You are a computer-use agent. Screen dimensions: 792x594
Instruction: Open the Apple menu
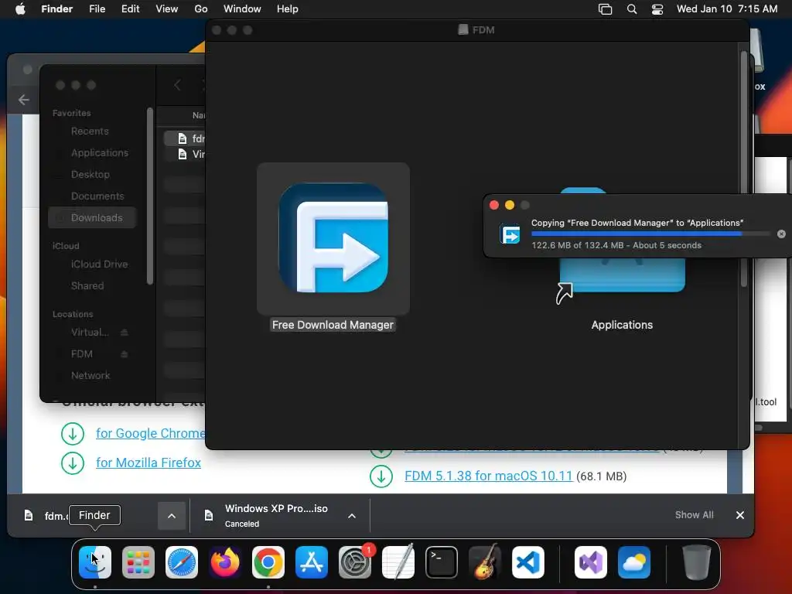20,9
